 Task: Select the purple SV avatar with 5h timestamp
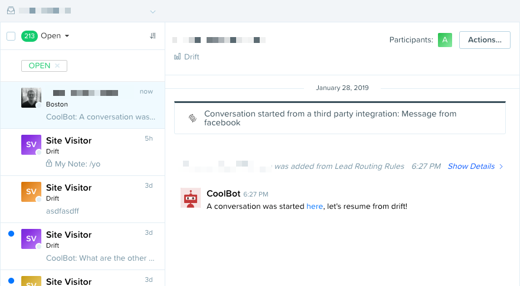tap(31, 145)
